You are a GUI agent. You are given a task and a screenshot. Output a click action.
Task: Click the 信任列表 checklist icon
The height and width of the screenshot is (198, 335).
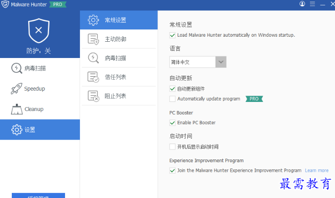click(93, 77)
